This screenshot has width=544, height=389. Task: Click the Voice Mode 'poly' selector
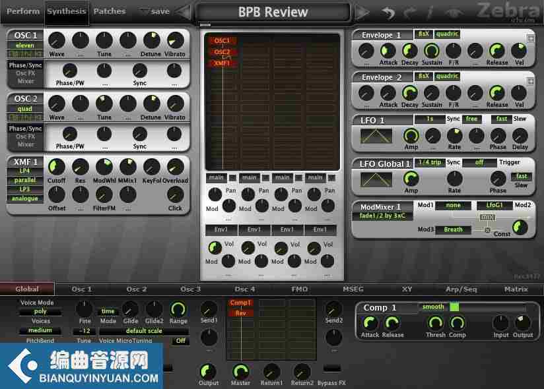pyautogui.click(x=40, y=311)
